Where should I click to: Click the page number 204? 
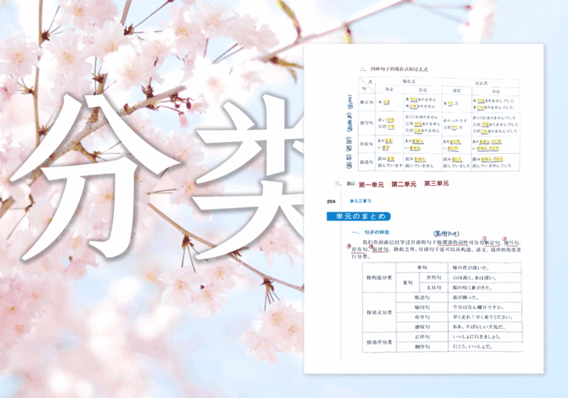tap(331, 201)
